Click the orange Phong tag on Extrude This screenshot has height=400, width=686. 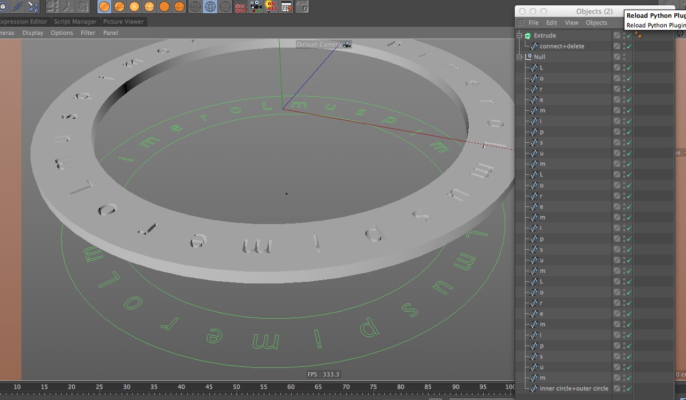point(638,35)
